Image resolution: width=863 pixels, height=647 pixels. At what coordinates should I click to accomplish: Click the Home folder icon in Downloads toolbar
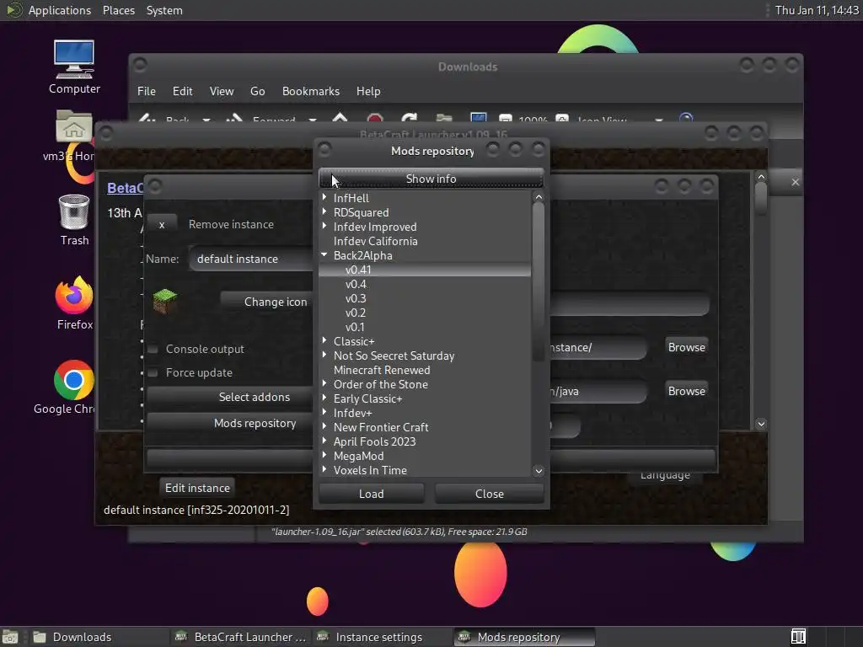pyautogui.click(x=443, y=118)
